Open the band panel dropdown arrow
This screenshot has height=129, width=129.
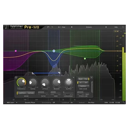click(x=74, y=77)
